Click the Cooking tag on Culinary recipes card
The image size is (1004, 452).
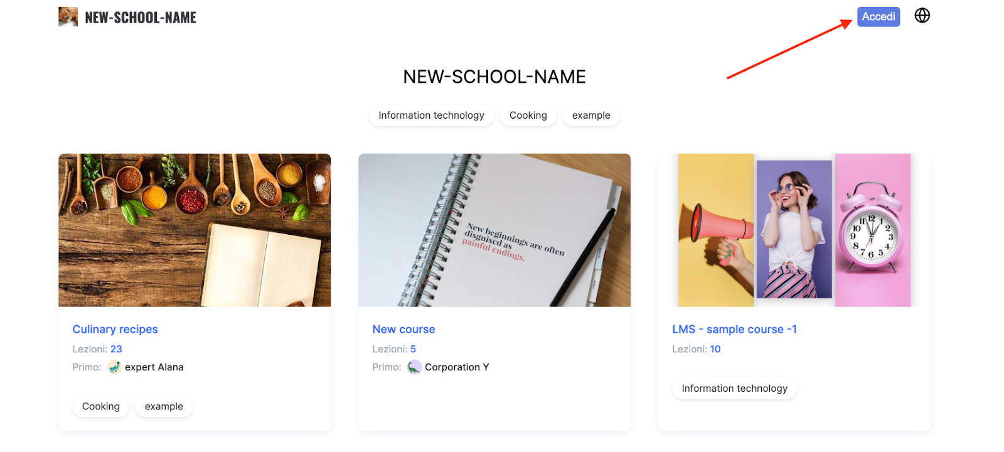101,407
